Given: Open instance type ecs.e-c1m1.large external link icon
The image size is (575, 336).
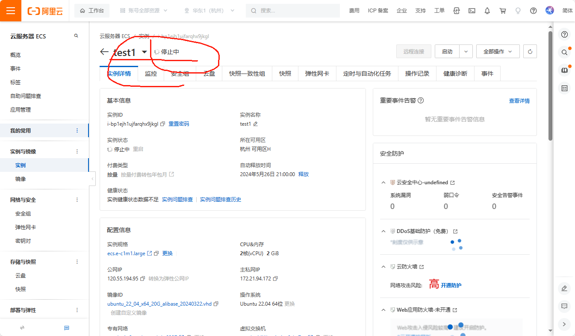Looking at the screenshot, I should [150, 253].
